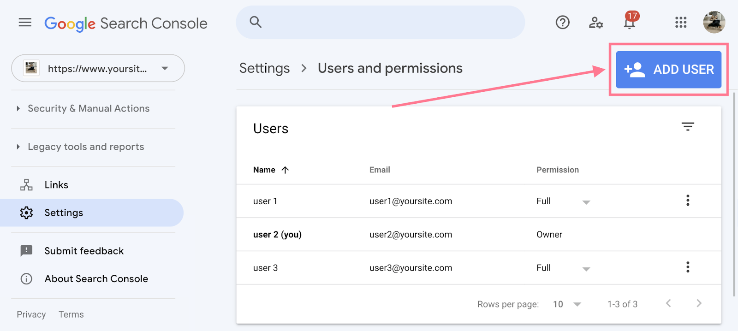
Task: Click the filter icon in Users table
Action: pyautogui.click(x=687, y=127)
